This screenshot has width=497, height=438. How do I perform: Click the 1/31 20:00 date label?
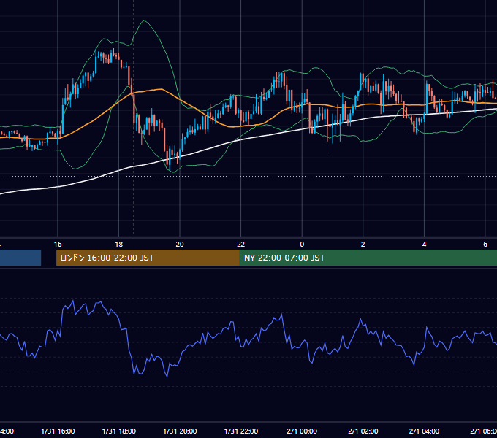click(x=180, y=431)
